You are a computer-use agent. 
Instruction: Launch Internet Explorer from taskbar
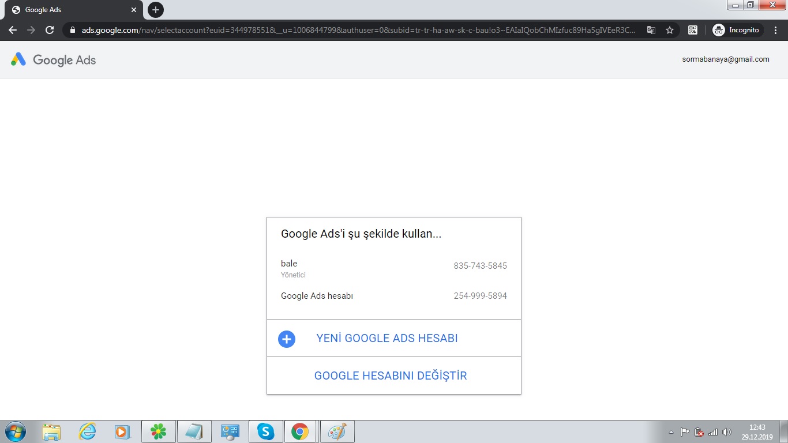87,431
